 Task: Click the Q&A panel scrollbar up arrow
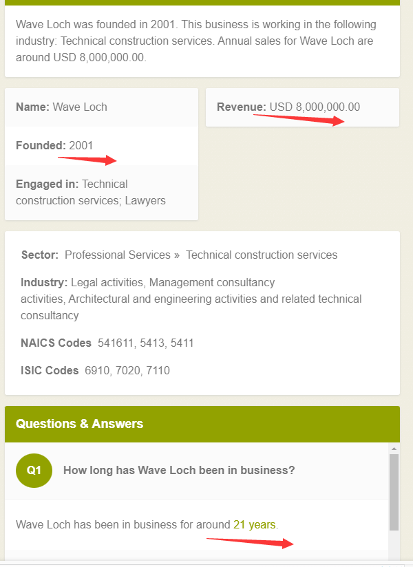tap(394, 449)
